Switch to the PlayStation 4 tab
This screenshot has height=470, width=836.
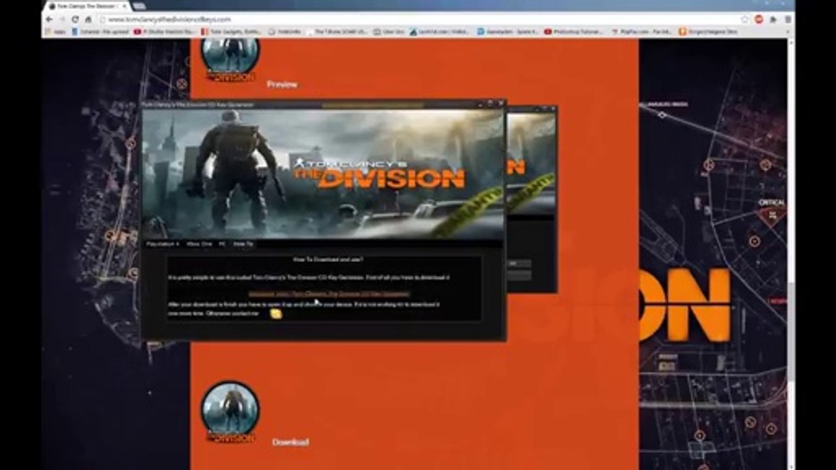point(163,243)
